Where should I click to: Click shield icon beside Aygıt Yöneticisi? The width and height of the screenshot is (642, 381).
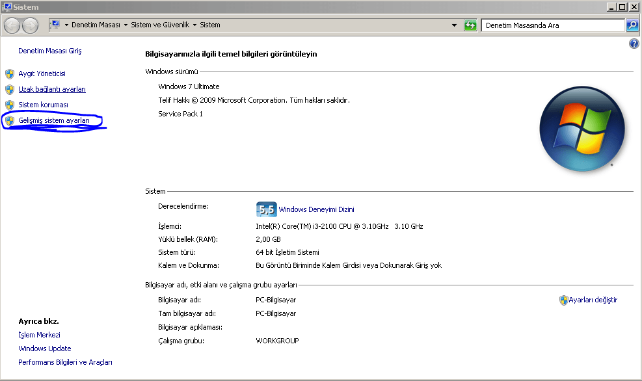coord(10,74)
